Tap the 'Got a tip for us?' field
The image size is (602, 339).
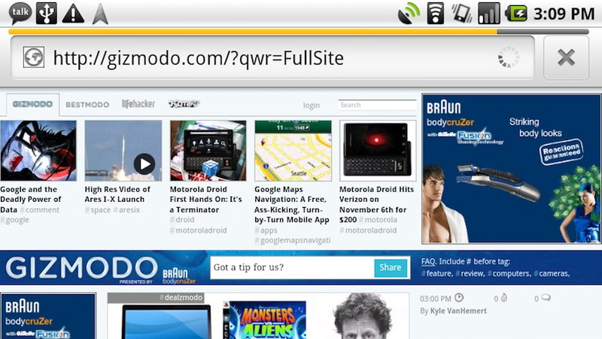tap(292, 267)
